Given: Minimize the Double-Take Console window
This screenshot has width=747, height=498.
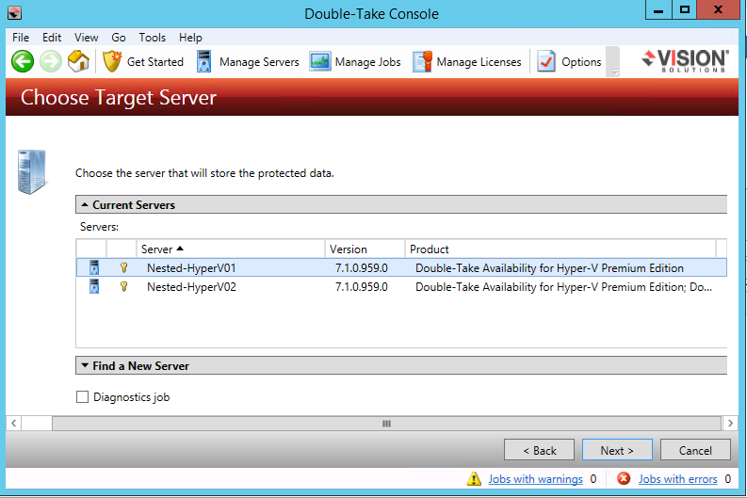Looking at the screenshot, I should [x=658, y=10].
